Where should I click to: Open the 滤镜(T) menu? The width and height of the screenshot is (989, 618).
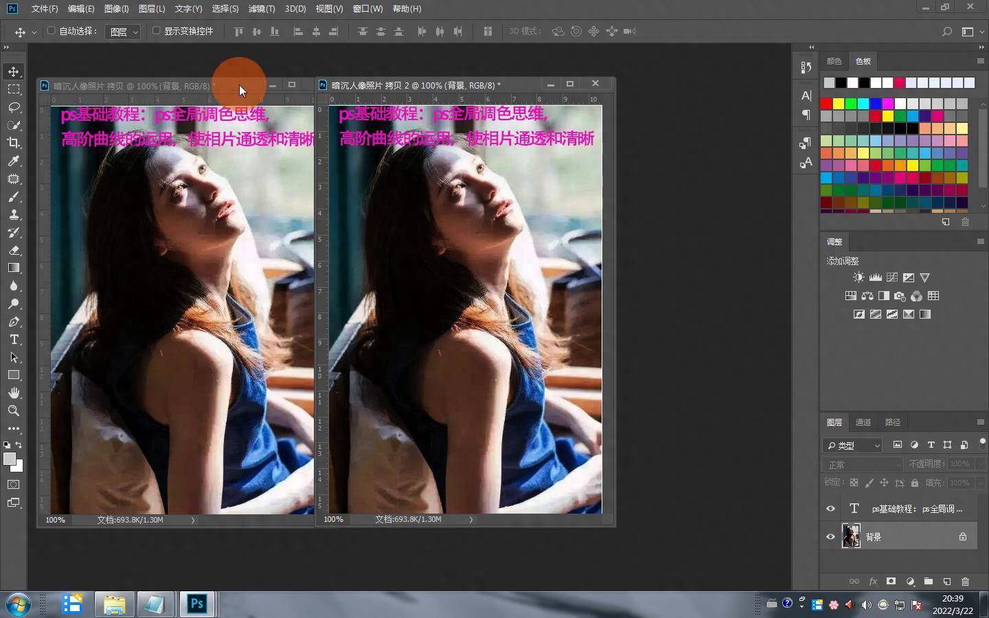pos(261,9)
